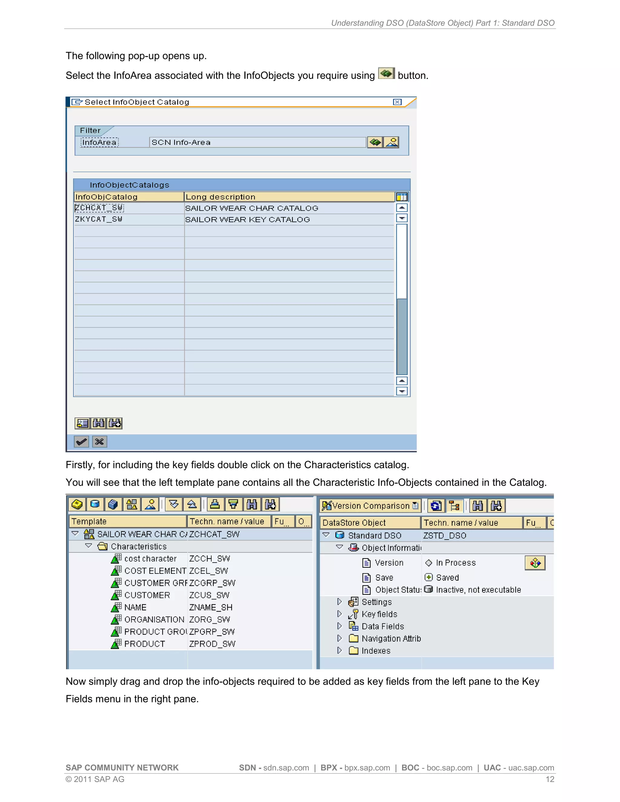Click the Find Next icon in template toolbar
The height and width of the screenshot is (802, 620).
[271, 505]
